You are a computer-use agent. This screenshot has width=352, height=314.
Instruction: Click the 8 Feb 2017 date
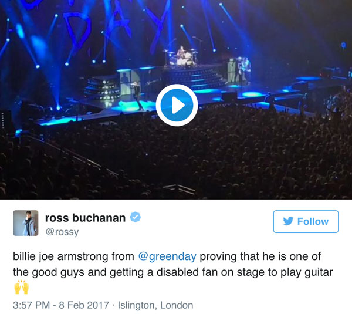point(84,305)
